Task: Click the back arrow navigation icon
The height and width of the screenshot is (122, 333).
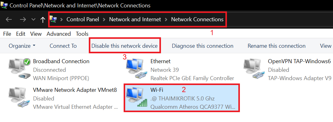Action: [x=9, y=19]
